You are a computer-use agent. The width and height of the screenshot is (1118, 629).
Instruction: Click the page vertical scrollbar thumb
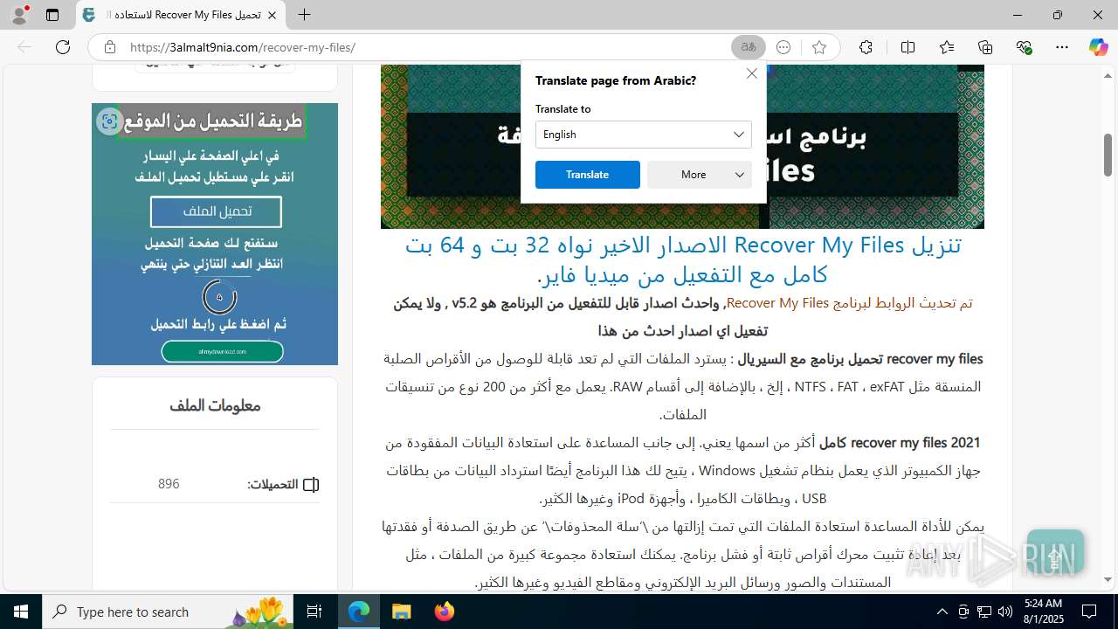1108,155
